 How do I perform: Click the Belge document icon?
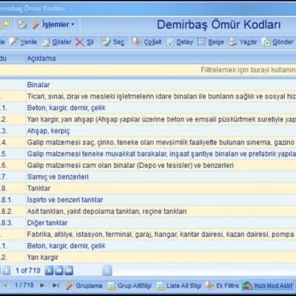click(201, 42)
